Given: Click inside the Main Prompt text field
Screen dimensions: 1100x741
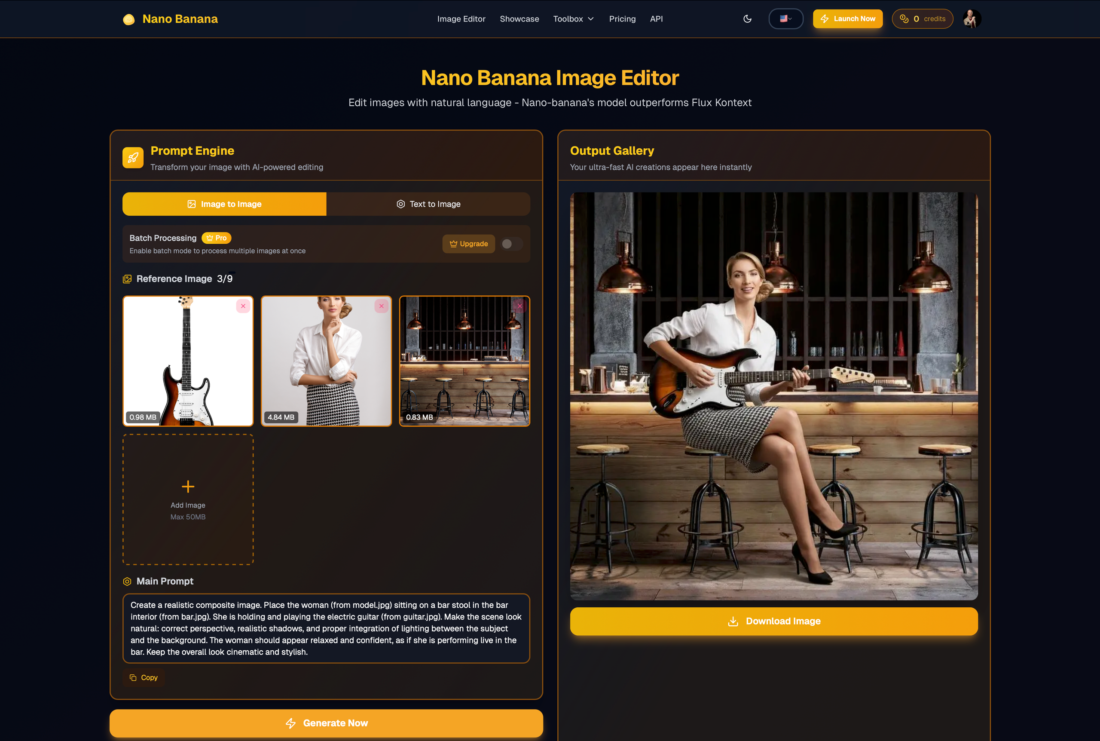Looking at the screenshot, I should (326, 628).
